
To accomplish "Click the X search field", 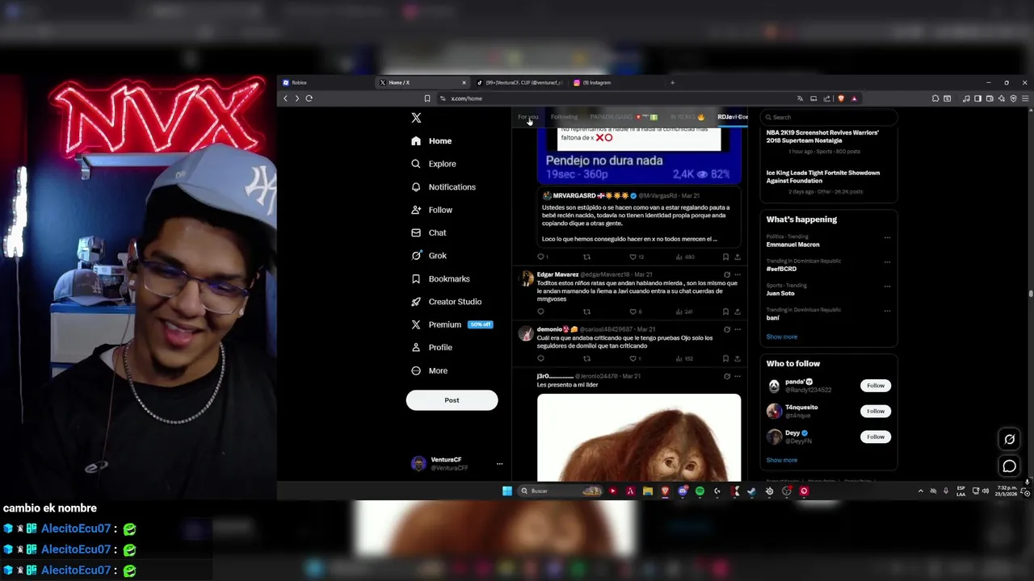I will pyautogui.click(x=829, y=117).
